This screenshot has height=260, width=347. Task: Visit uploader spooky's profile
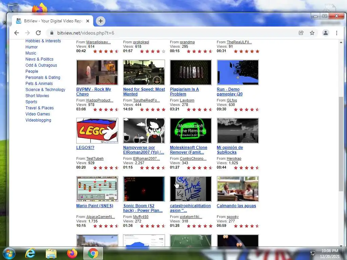coord(232,217)
